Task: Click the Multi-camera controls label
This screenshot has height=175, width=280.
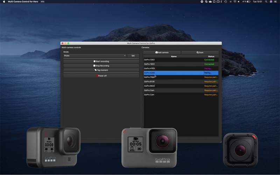Action: [71, 48]
